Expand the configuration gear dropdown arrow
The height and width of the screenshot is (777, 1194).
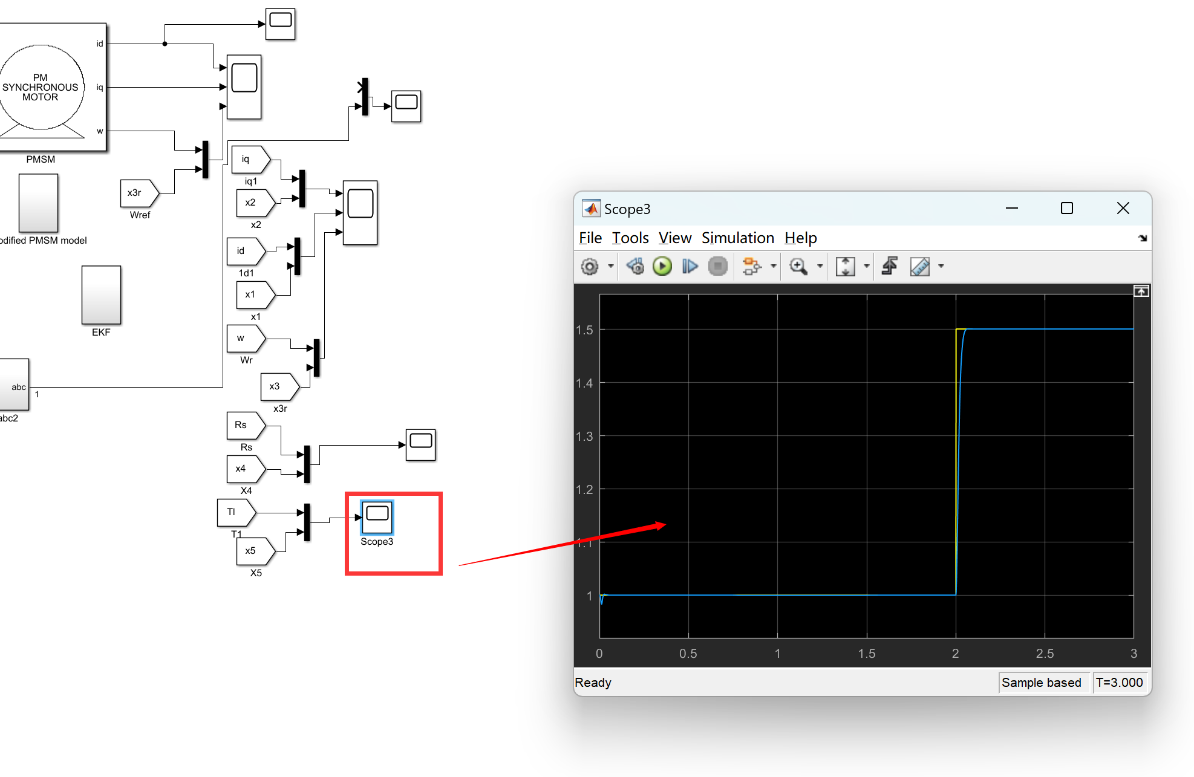pyautogui.click(x=611, y=267)
